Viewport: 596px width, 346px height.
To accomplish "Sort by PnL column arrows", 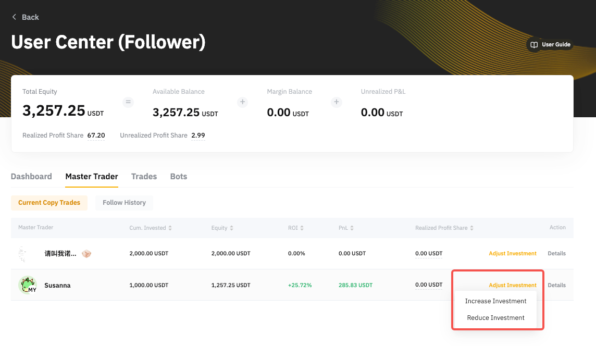I will coord(352,228).
